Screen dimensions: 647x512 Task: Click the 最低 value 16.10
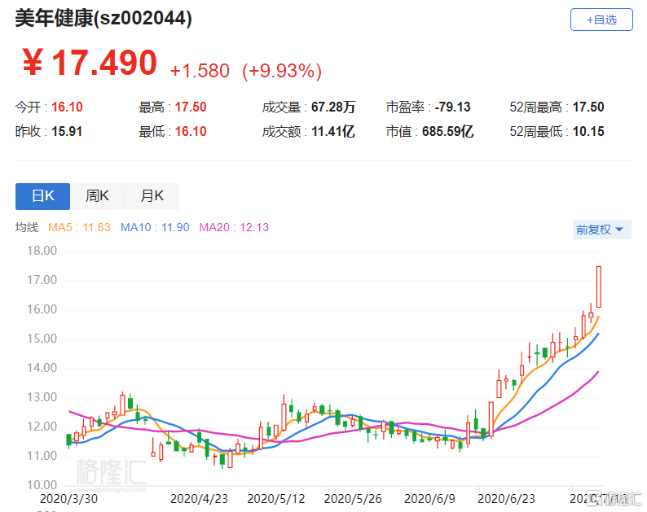(x=191, y=132)
